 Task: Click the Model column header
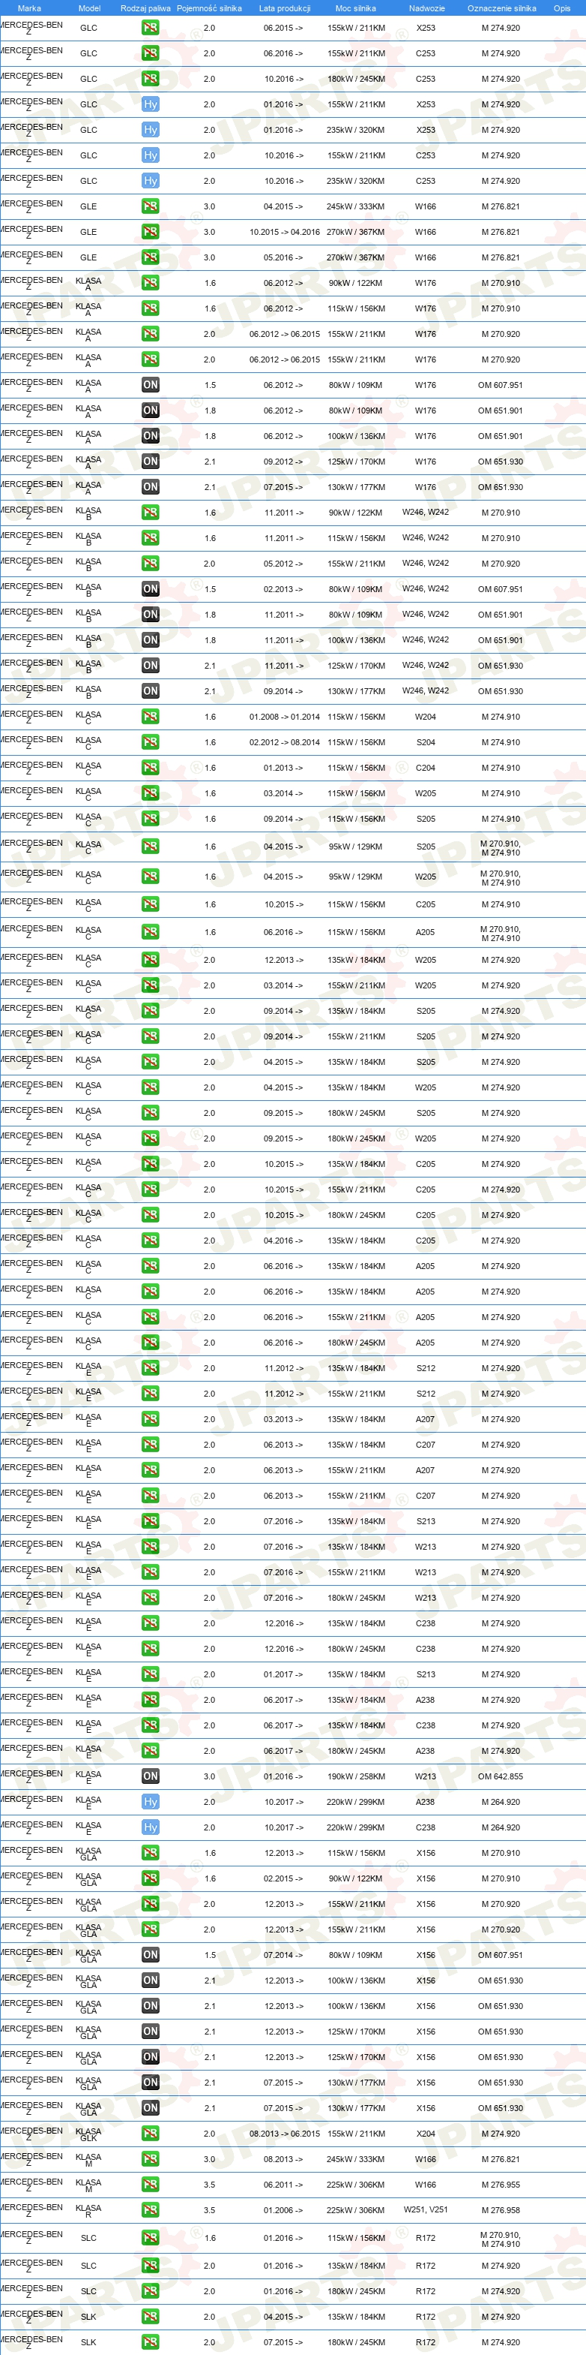(x=89, y=8)
